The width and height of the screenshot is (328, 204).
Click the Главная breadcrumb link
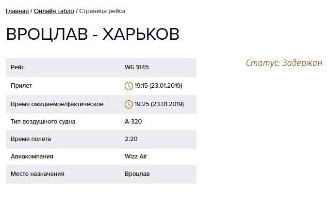click(x=17, y=11)
